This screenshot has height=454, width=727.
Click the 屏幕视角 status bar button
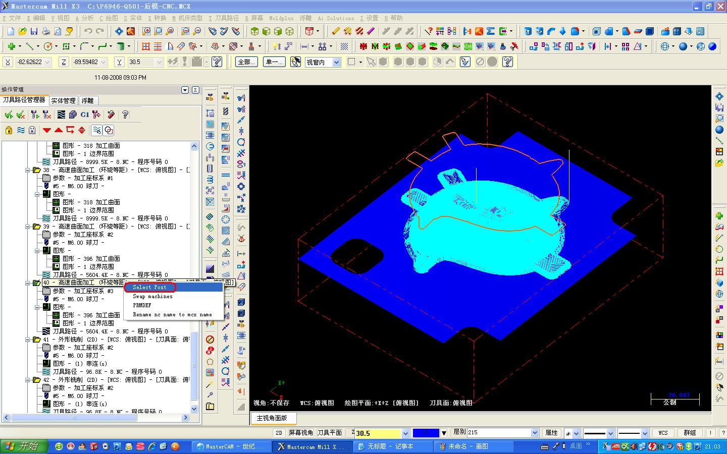[x=301, y=433]
